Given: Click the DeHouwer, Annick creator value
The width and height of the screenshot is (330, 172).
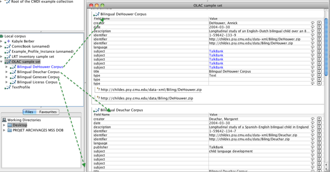Looking at the screenshot, I should (x=223, y=23).
